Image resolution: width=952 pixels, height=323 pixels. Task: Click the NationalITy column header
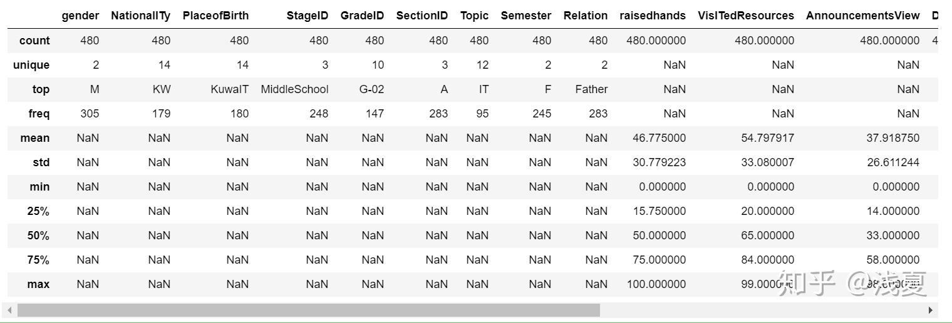pos(140,16)
